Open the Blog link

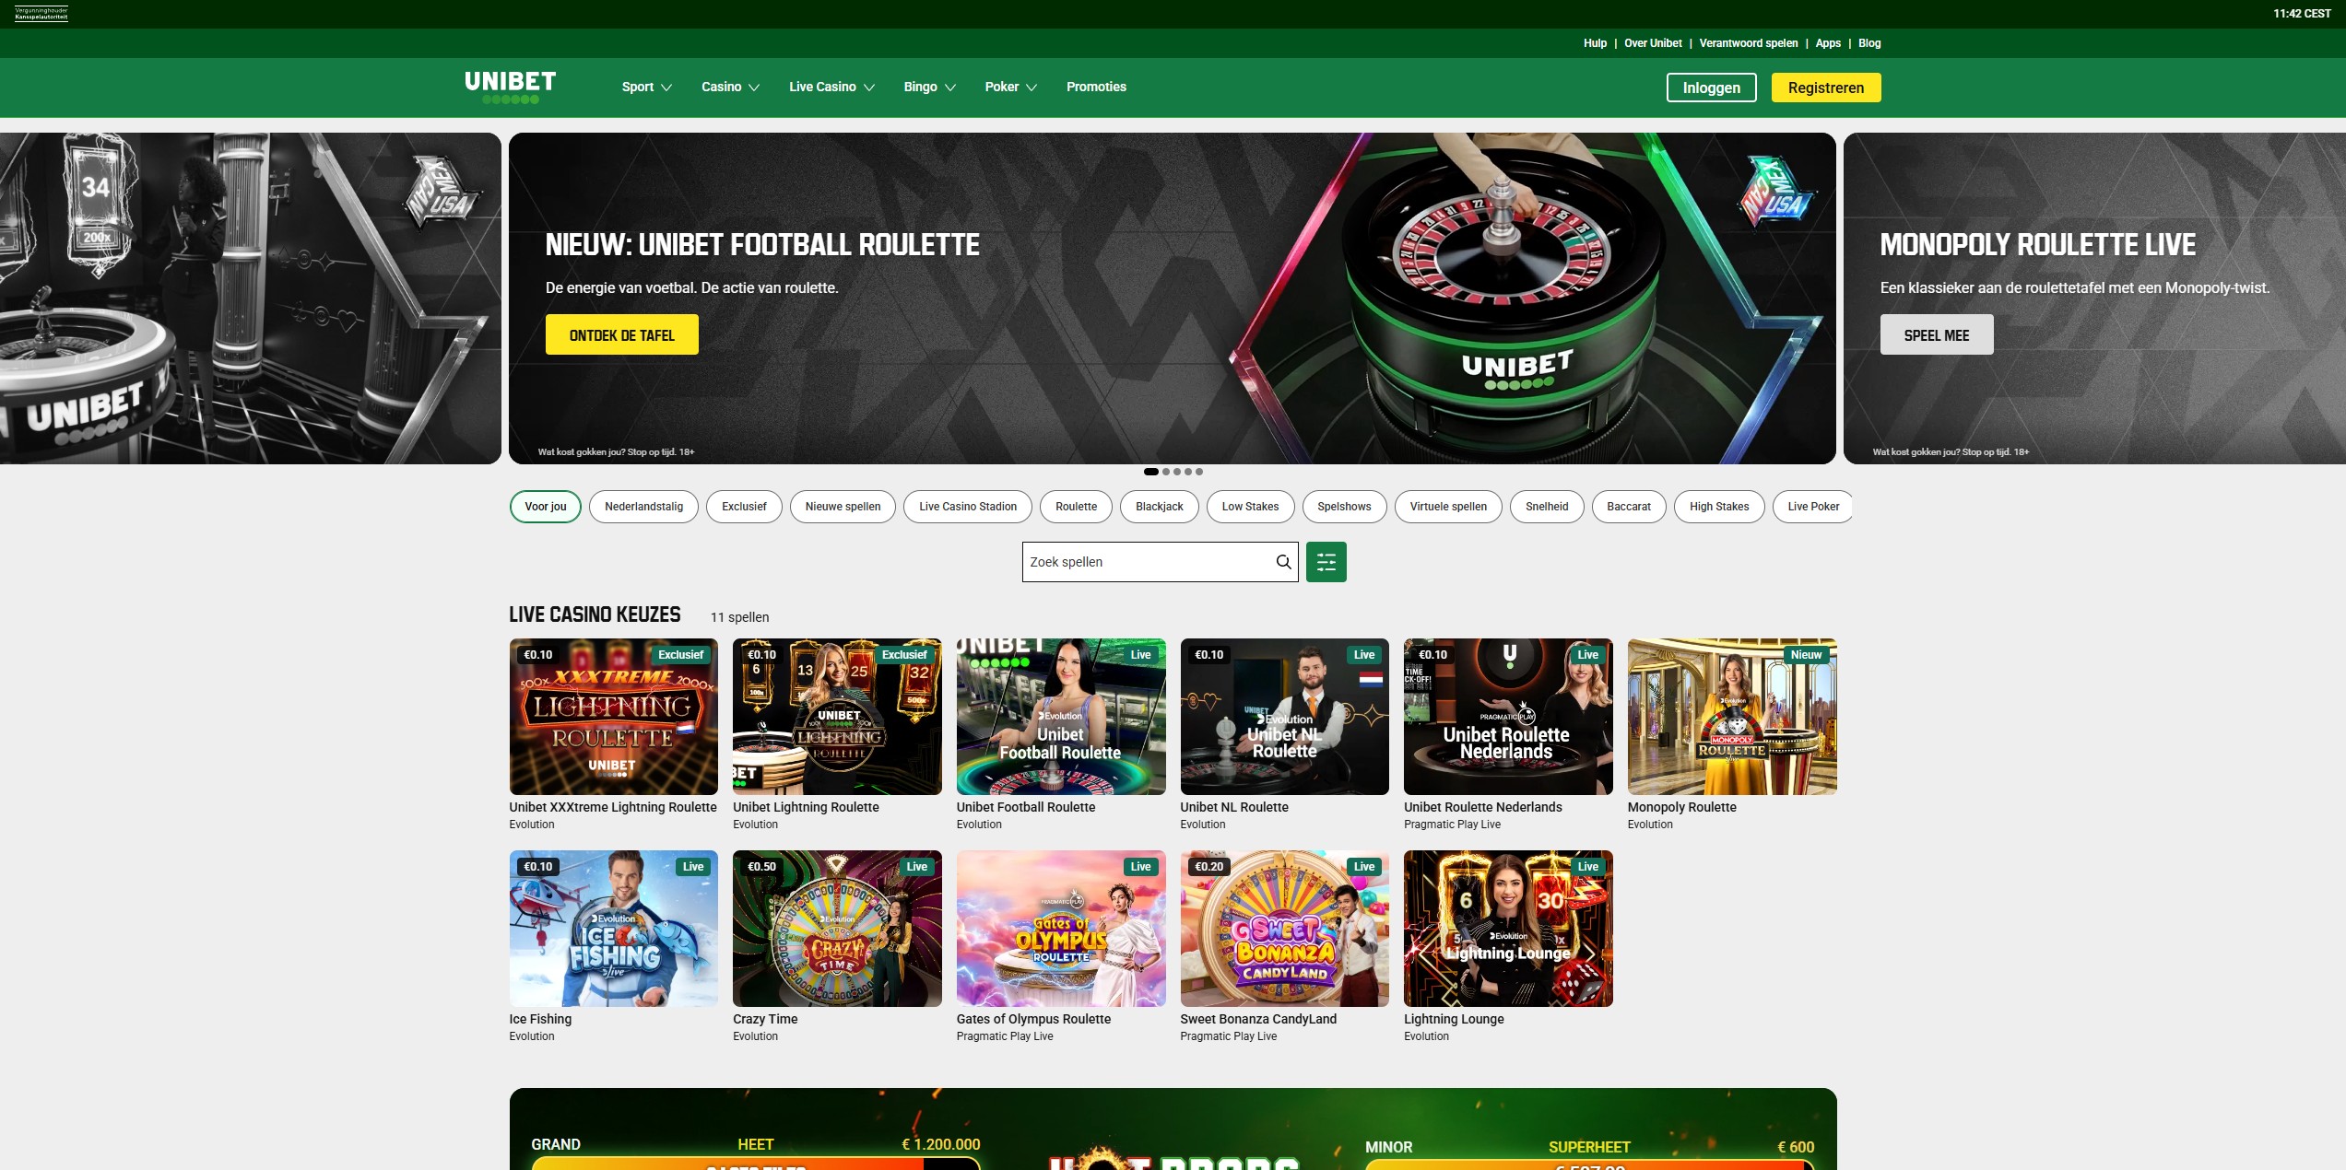coord(1869,43)
